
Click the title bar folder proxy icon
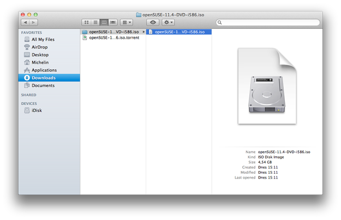[x=139, y=15]
